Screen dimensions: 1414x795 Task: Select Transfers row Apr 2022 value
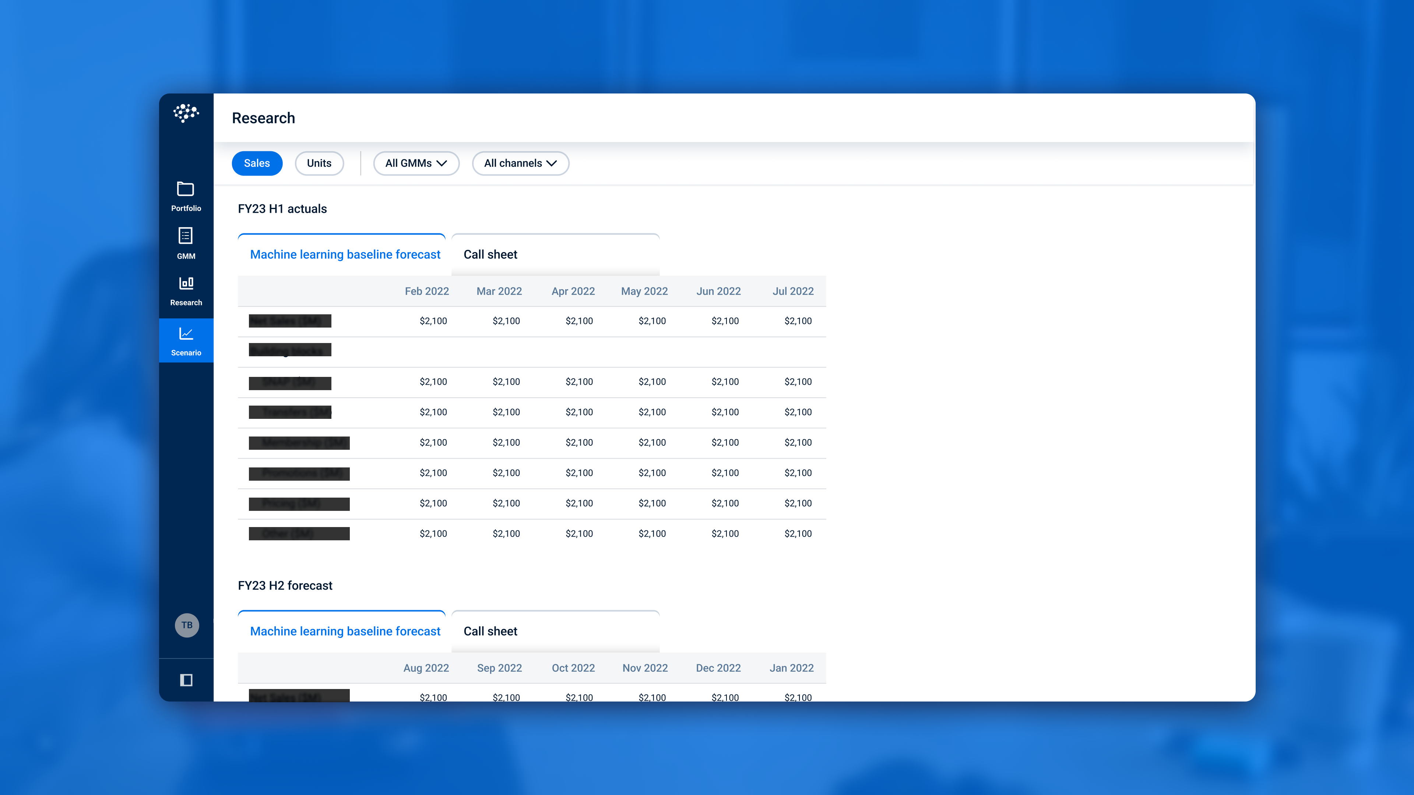click(x=579, y=412)
